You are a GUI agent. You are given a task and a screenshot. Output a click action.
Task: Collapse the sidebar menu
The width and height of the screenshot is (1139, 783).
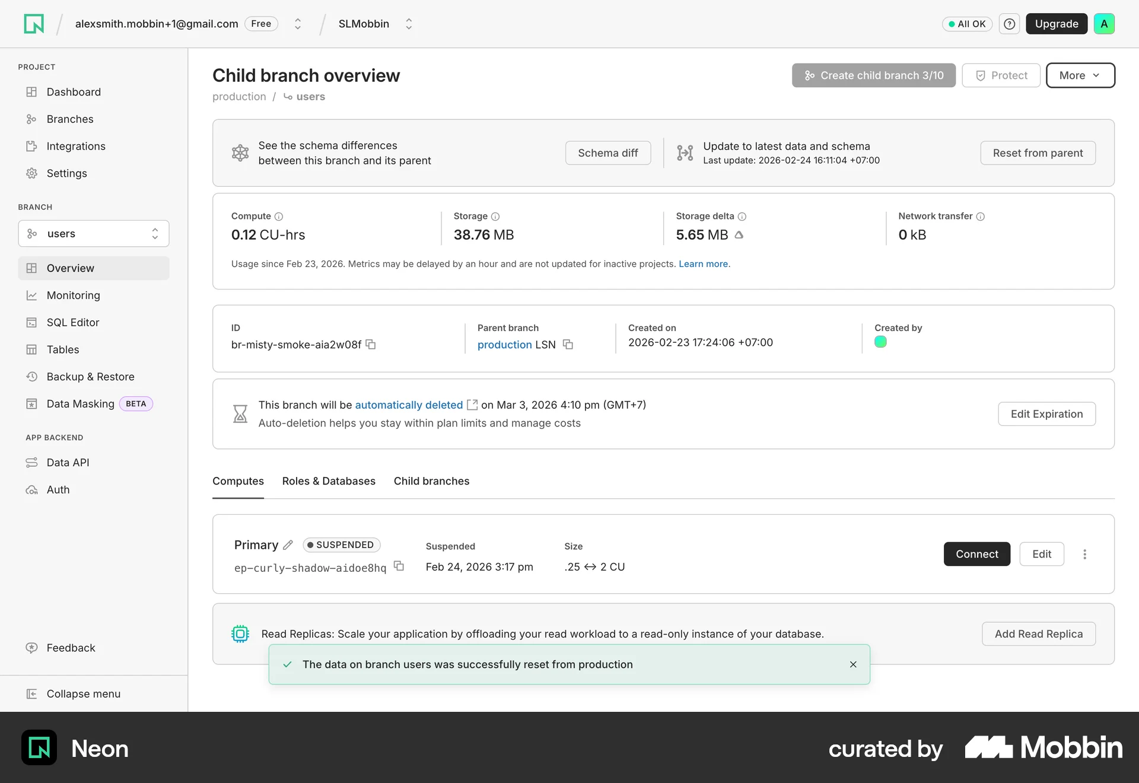pyautogui.click(x=94, y=694)
